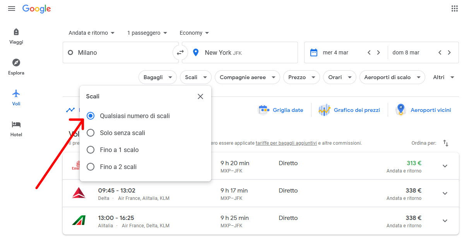Expand the Compagnie aeree filter
Image resolution: width=462 pixels, height=240 pixels.
(x=247, y=77)
